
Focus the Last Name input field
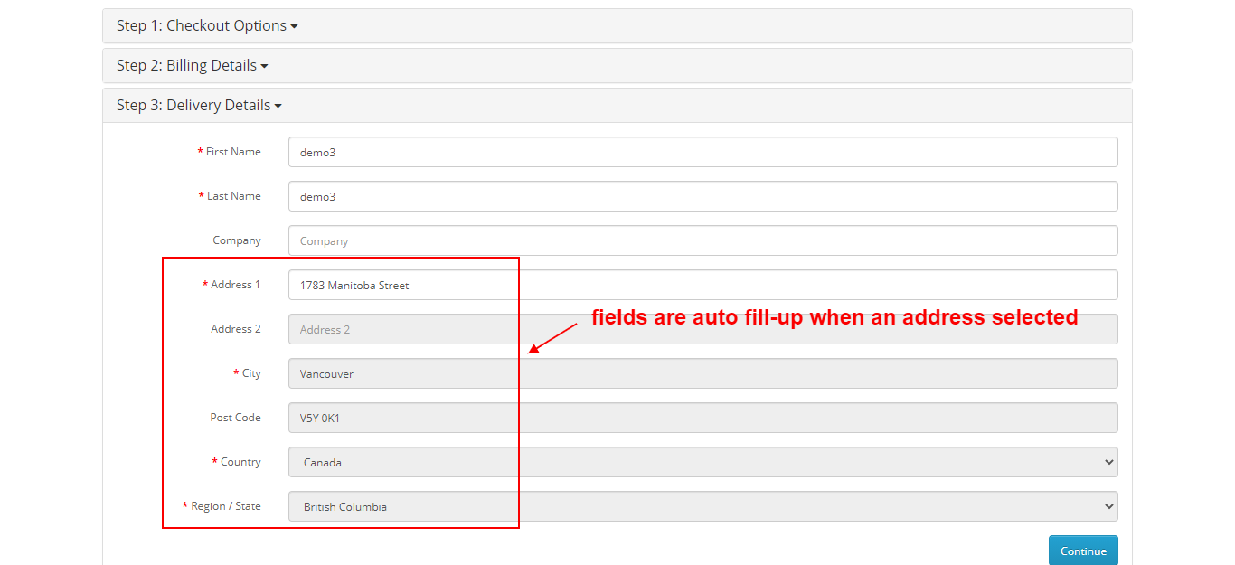pos(702,196)
